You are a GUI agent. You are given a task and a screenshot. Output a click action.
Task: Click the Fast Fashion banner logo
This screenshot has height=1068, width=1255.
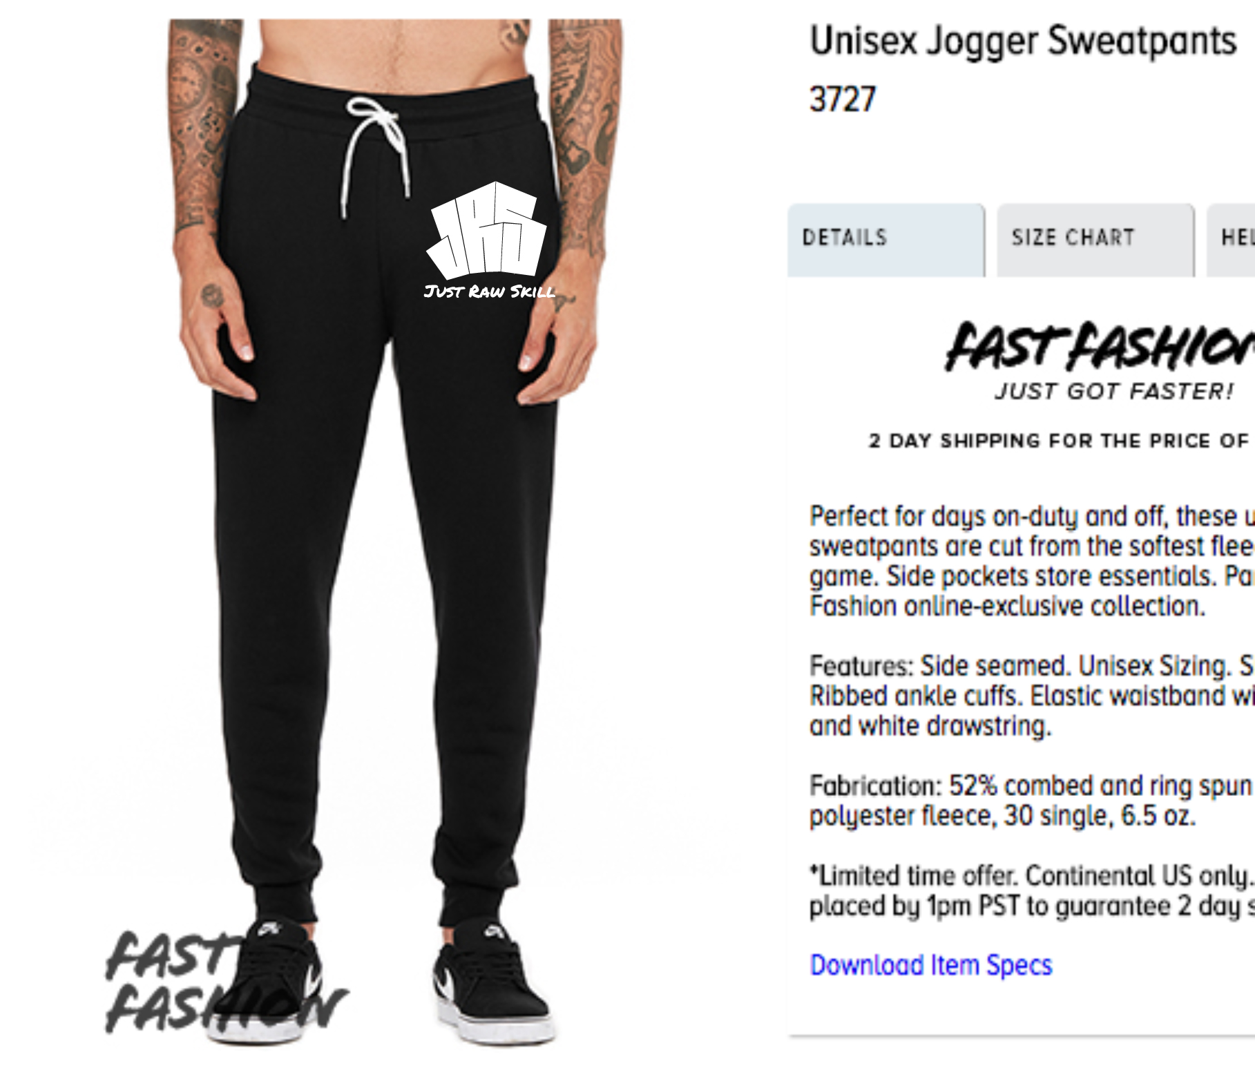[1100, 346]
